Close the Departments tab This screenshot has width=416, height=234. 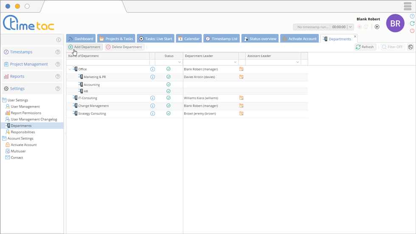[x=355, y=37]
